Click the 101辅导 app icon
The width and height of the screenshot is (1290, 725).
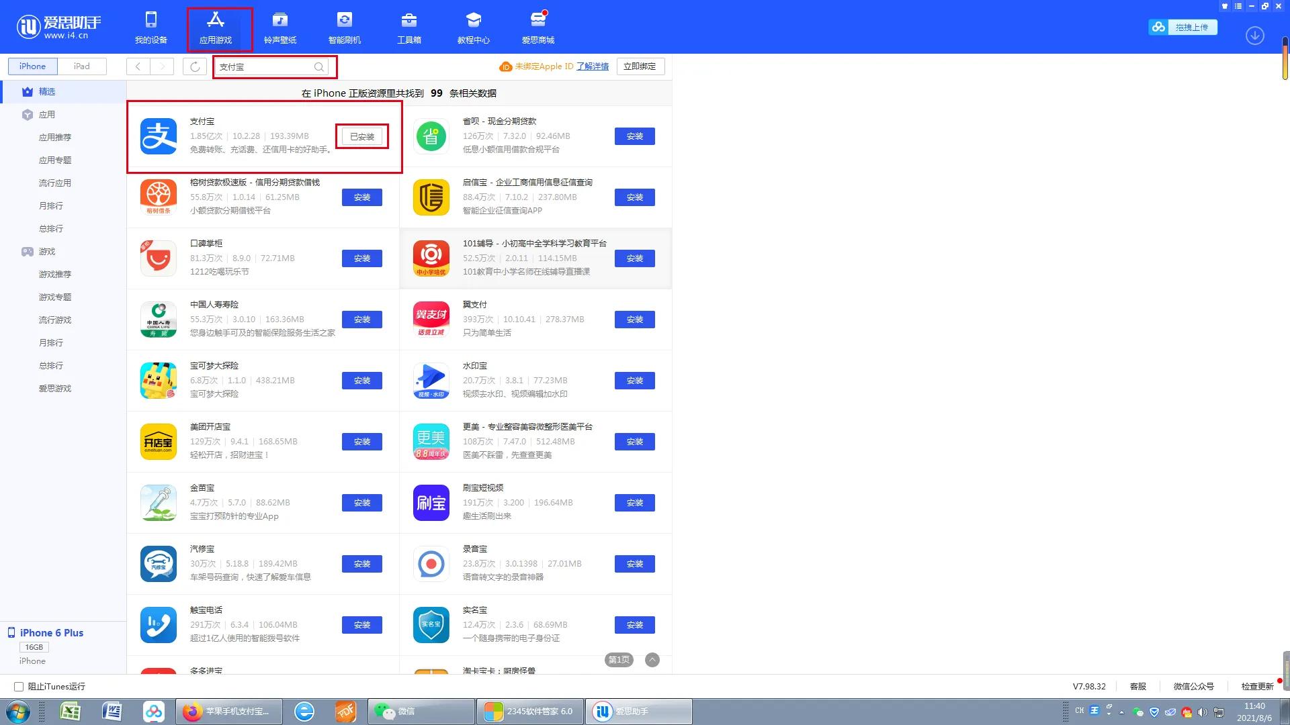431,258
